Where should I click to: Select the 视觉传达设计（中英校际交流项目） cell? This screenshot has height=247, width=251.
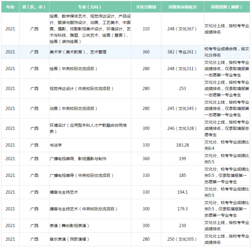coord(90,88)
